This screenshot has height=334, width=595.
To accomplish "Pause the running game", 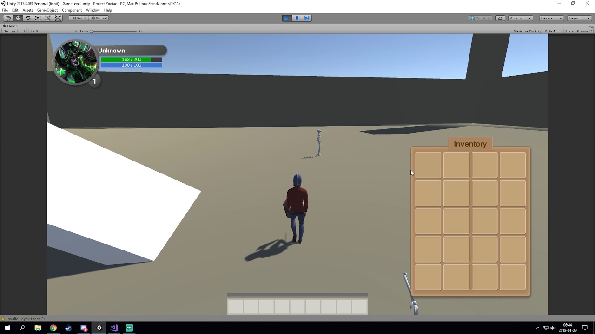I will pos(297,18).
